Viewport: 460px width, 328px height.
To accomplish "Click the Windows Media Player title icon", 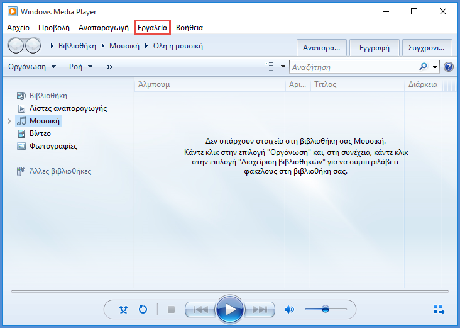I will pos(13,11).
